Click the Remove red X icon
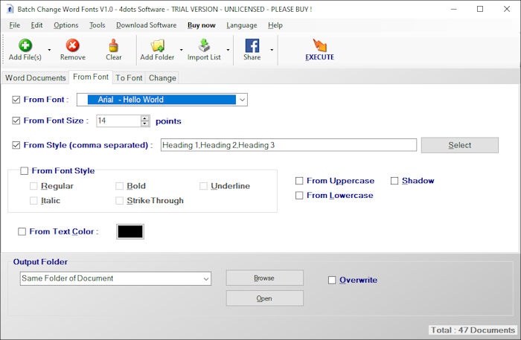Viewport: 521px width, 340px height. point(72,45)
